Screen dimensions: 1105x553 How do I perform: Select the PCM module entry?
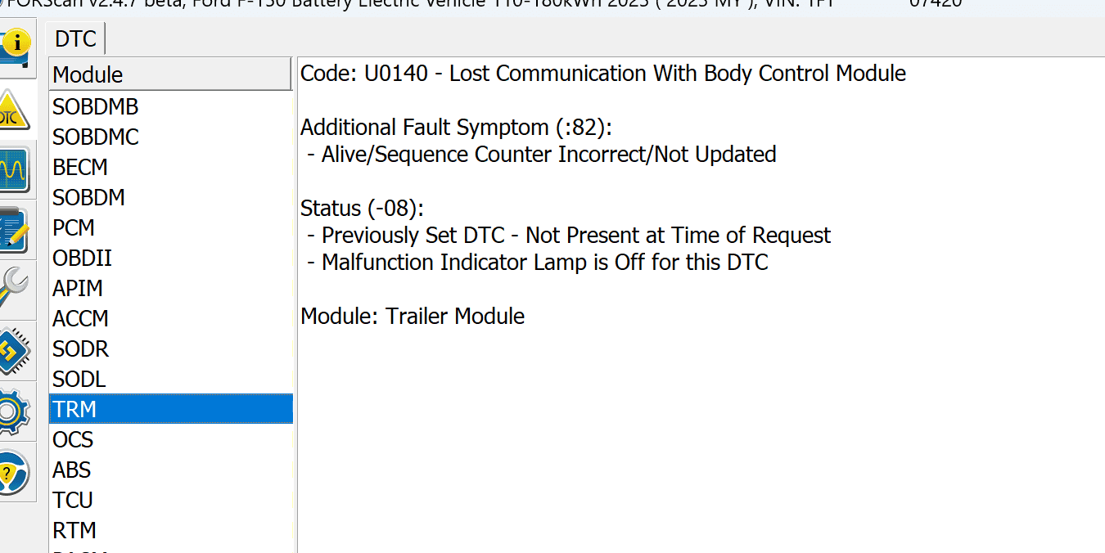click(x=74, y=228)
